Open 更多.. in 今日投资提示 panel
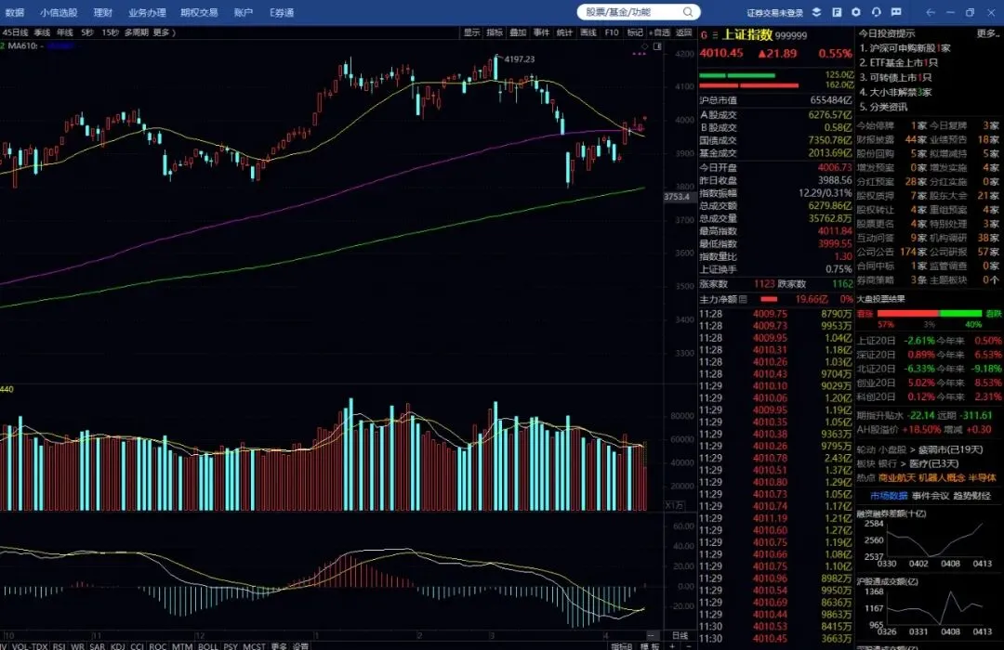The image size is (1004, 650). coord(986,33)
